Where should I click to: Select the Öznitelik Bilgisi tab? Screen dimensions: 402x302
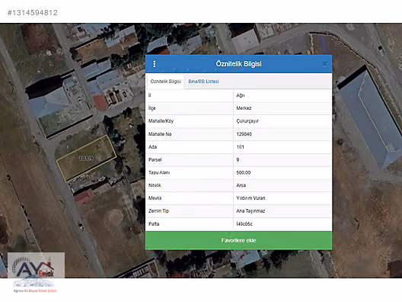pyautogui.click(x=166, y=82)
